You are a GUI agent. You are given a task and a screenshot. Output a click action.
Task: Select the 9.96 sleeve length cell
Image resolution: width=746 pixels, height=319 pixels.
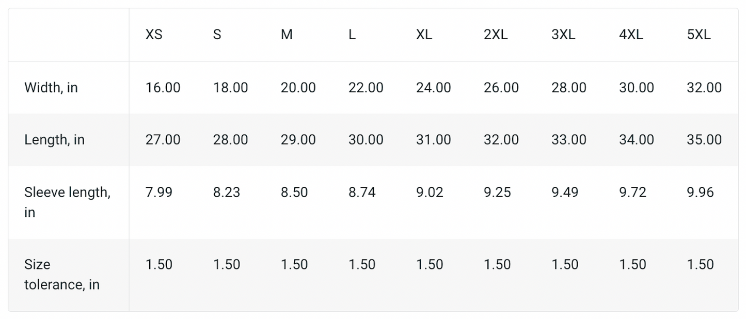(700, 193)
